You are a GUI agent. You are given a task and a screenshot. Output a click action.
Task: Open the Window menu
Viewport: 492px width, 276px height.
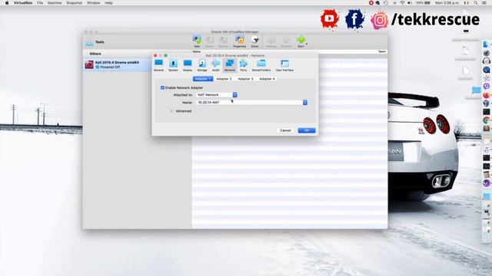click(x=94, y=3)
